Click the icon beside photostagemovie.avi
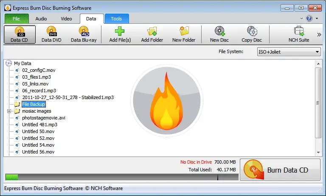326x196 pixels. (17, 118)
